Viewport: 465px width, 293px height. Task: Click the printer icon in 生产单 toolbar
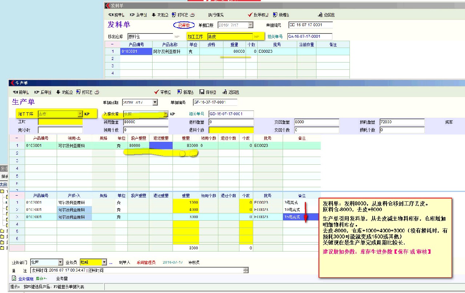pos(97,92)
